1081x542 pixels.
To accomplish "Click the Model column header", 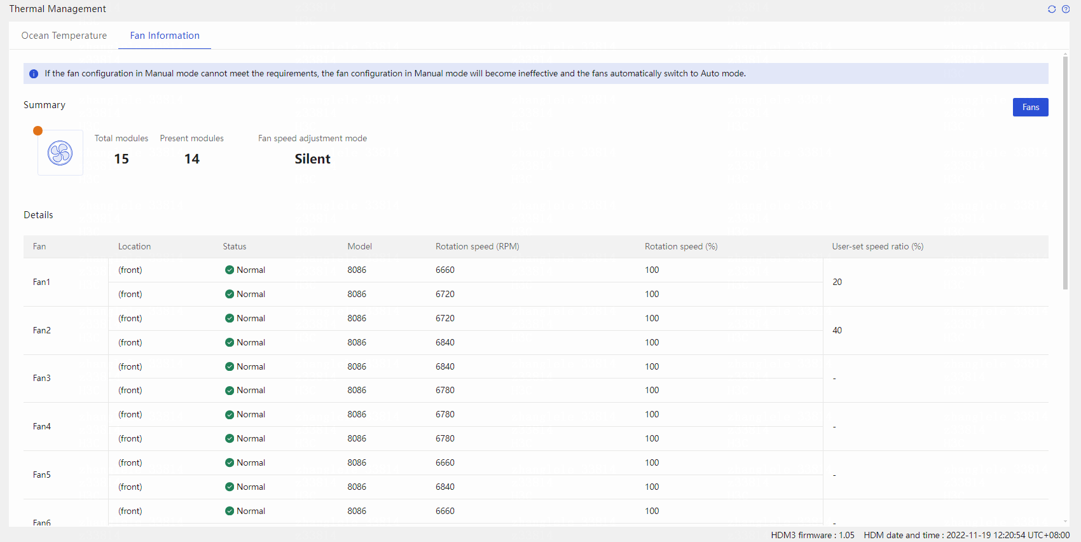I will tap(360, 246).
